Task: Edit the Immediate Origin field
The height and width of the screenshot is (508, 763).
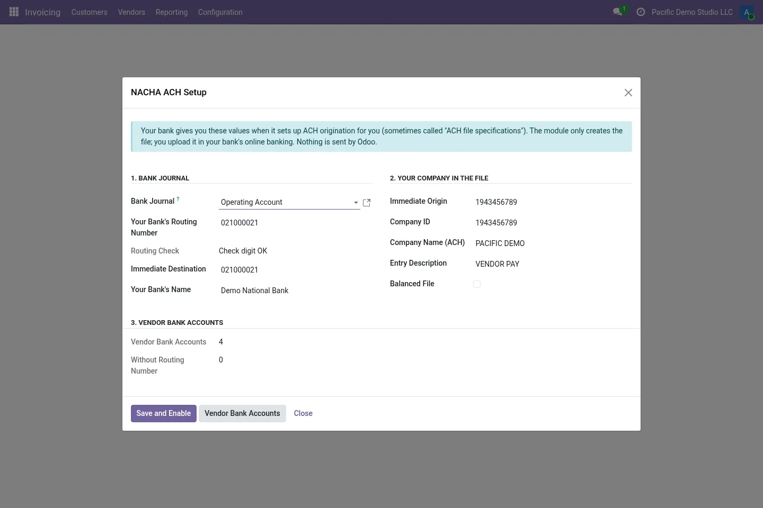Action: (x=552, y=202)
